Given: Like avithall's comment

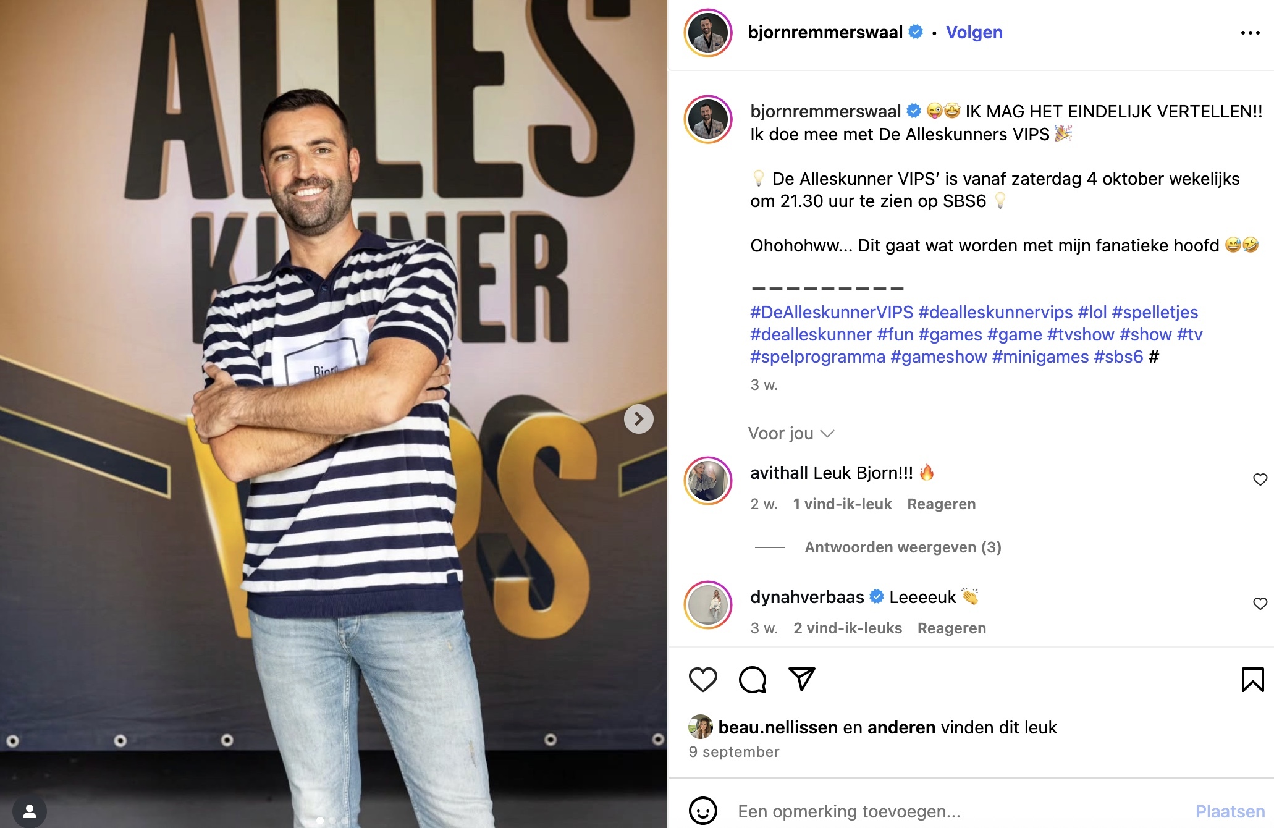Looking at the screenshot, I should [x=1260, y=479].
